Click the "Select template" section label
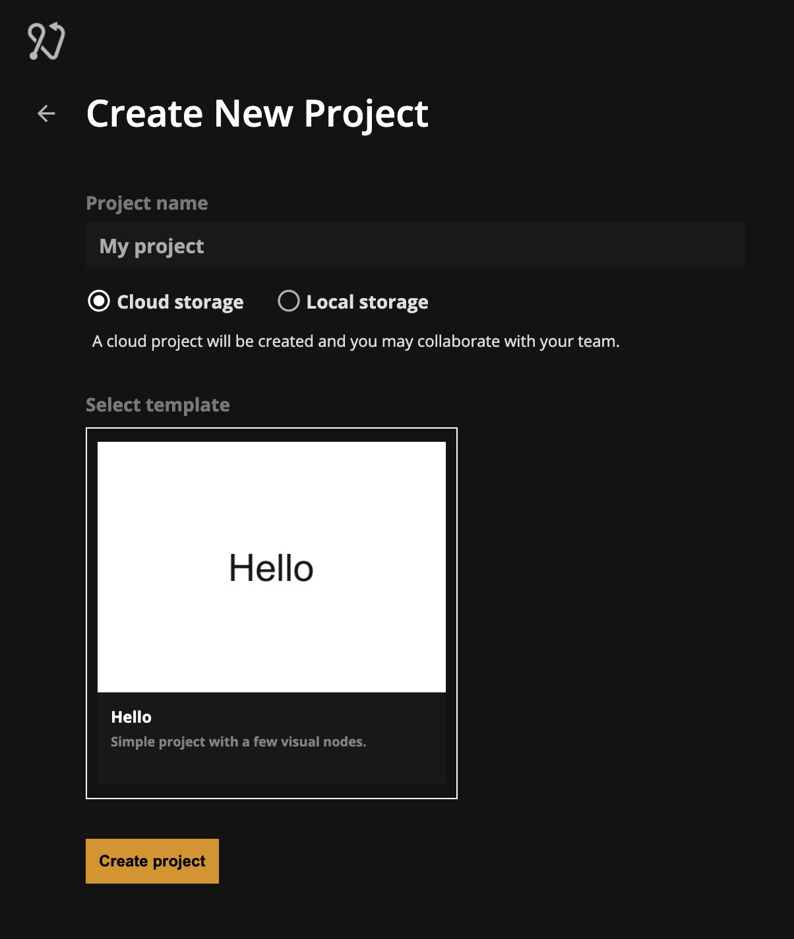This screenshot has height=939, width=794. pos(158,405)
